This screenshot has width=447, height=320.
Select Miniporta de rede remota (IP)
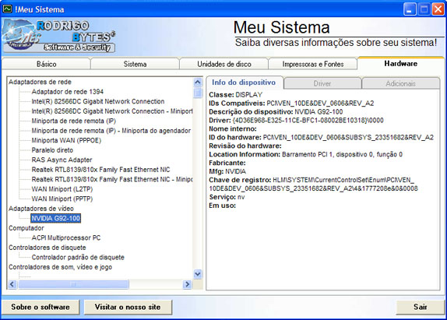coord(73,121)
